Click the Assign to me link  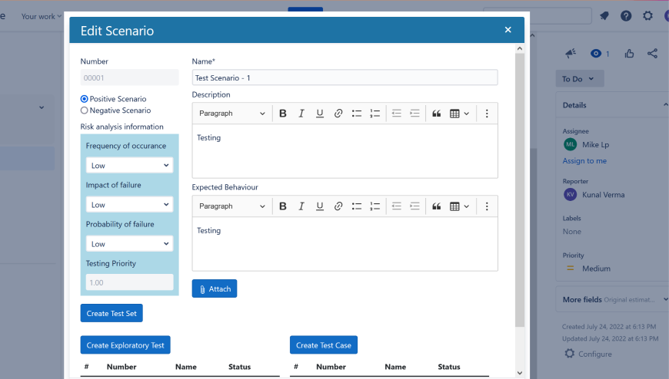(584, 161)
